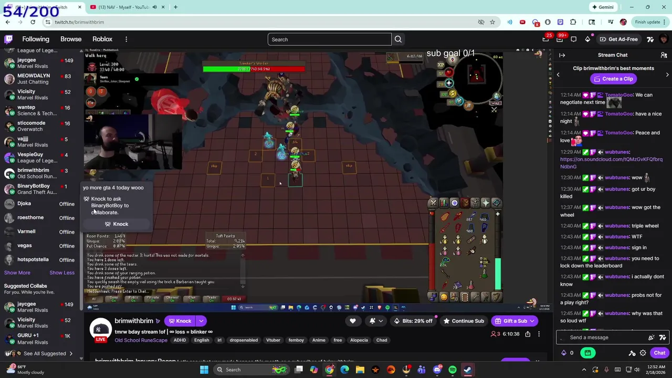The height and width of the screenshot is (378, 672).
Task: Collapse the Stream Chat panel arrow
Action: pos(562,55)
